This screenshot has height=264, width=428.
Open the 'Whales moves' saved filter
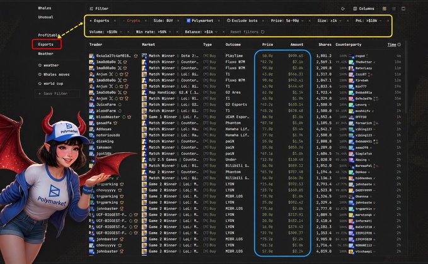57,75
